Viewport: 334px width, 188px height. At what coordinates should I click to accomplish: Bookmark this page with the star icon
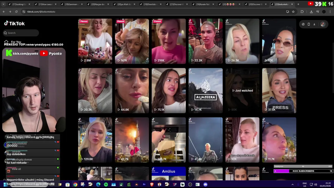tap(293, 12)
